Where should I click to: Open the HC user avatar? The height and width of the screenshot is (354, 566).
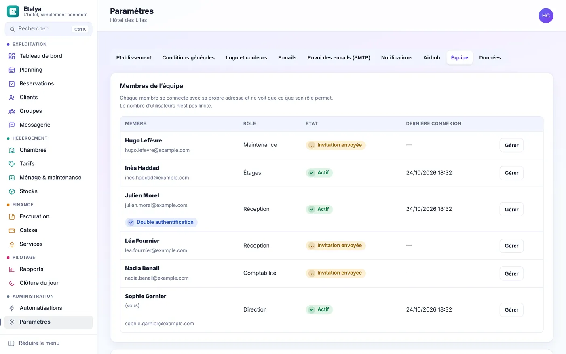546,15
